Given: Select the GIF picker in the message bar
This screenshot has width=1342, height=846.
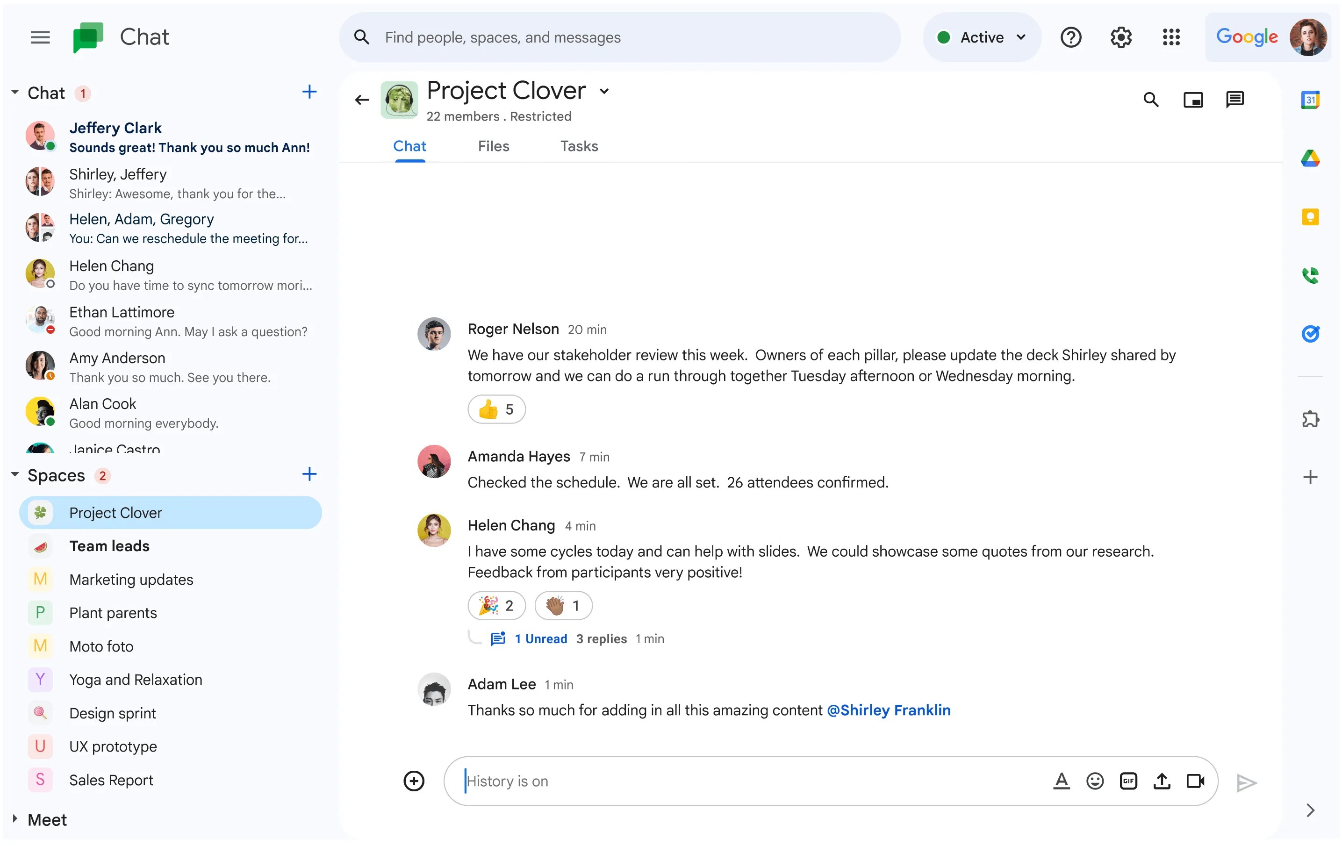Looking at the screenshot, I should pyautogui.click(x=1128, y=781).
